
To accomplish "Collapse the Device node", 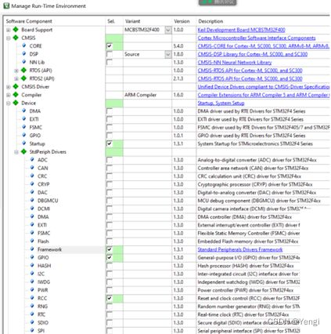I will tap(9, 103).
